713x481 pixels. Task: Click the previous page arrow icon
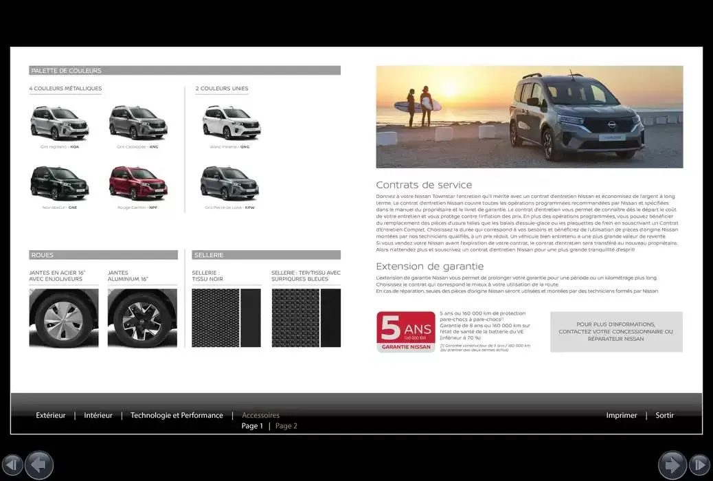tap(39, 465)
